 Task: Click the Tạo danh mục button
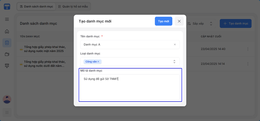click(236, 24)
